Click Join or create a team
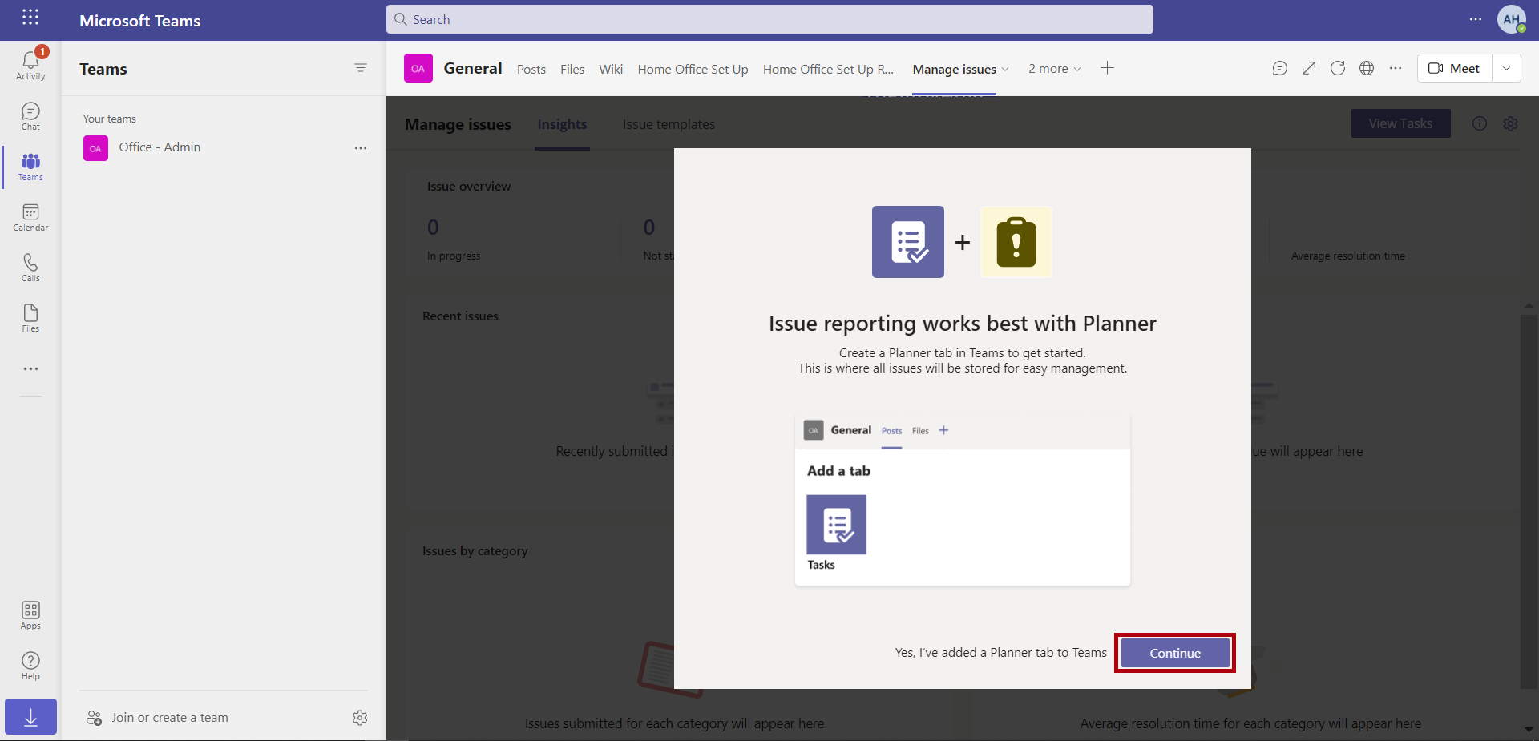 click(x=158, y=718)
